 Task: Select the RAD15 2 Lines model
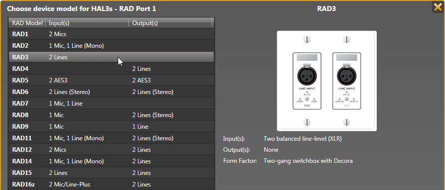(x=111, y=173)
